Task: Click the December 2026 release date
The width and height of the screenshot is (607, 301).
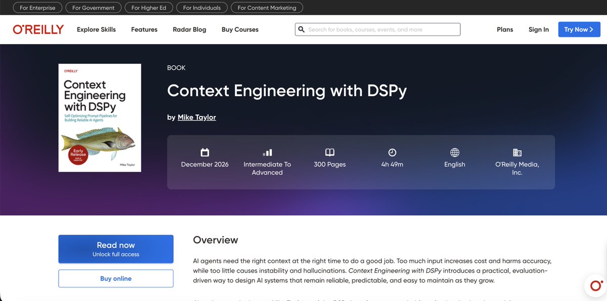Action: click(x=205, y=164)
